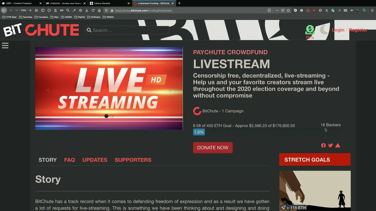Viewport: 376px width, 211px height.
Task: Switch to the Updates tab
Action: click(95, 160)
